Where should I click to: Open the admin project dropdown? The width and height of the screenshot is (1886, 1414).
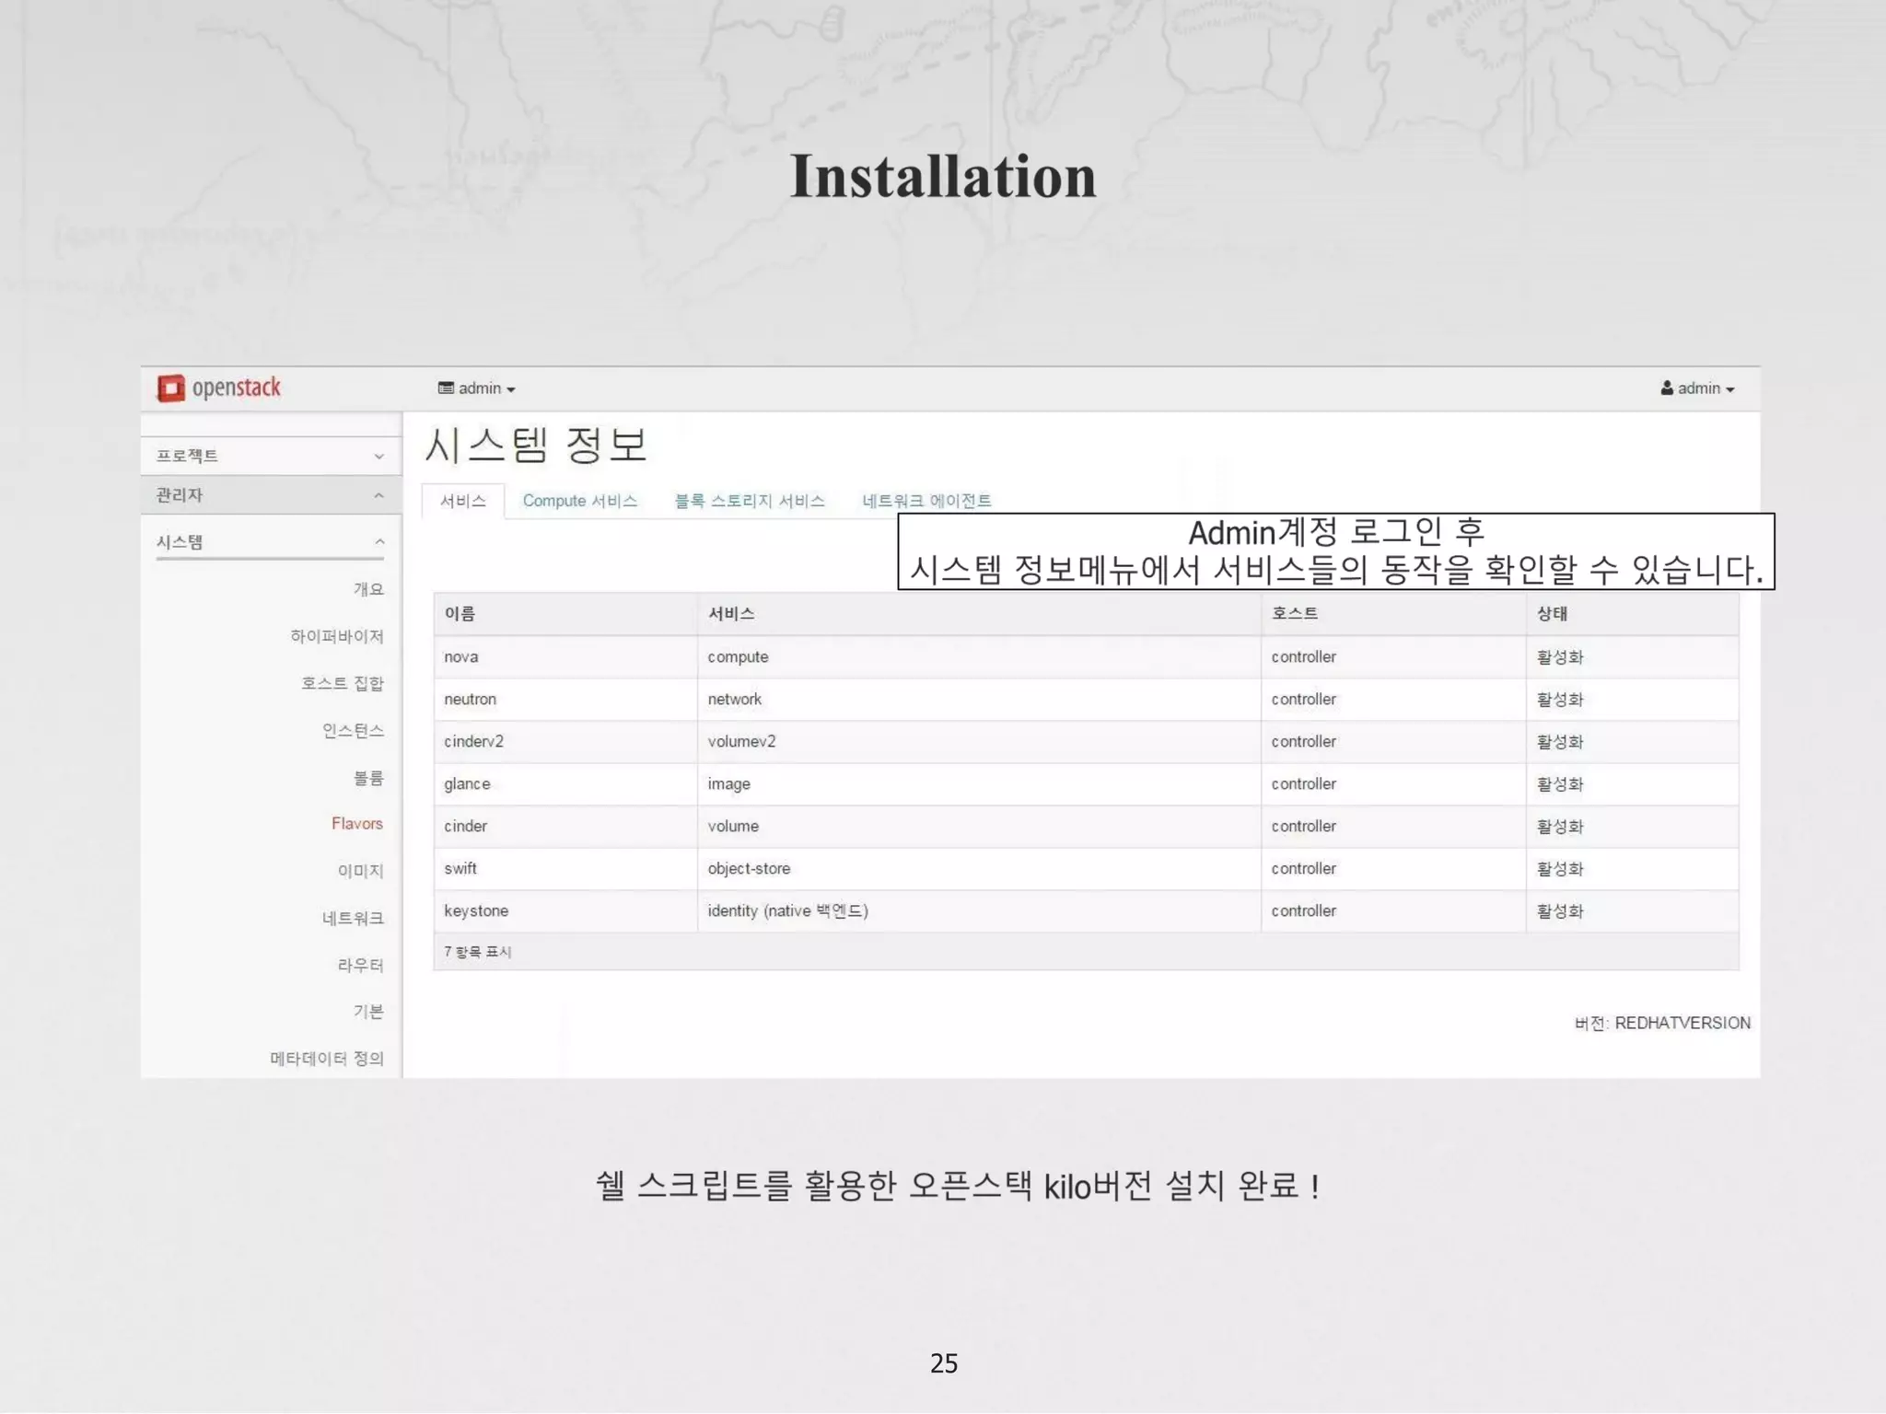click(x=476, y=388)
